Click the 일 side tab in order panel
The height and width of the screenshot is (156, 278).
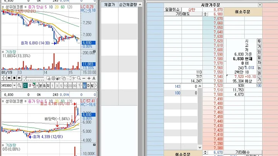[x=259, y=57]
